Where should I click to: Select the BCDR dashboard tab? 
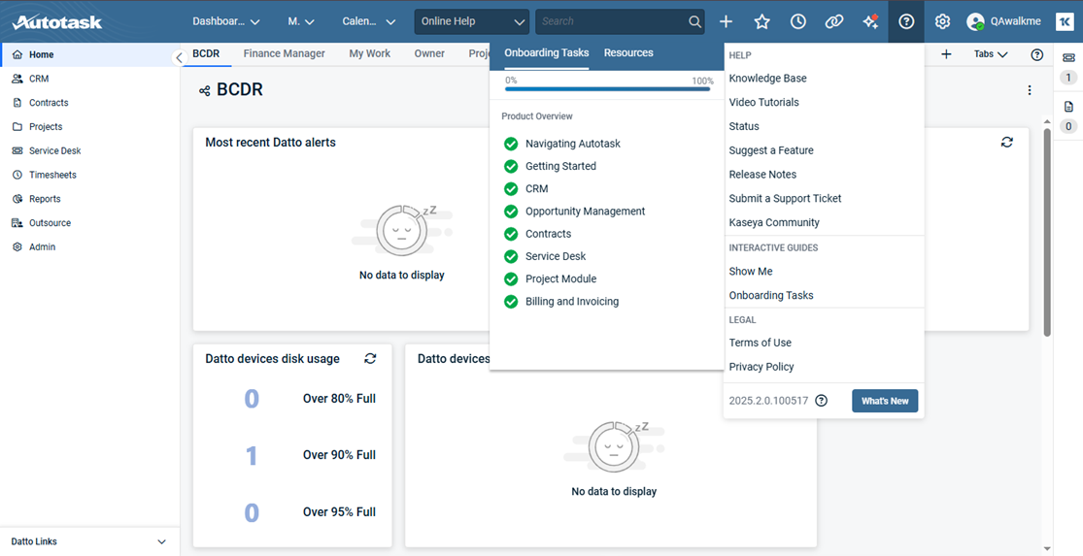tap(206, 53)
